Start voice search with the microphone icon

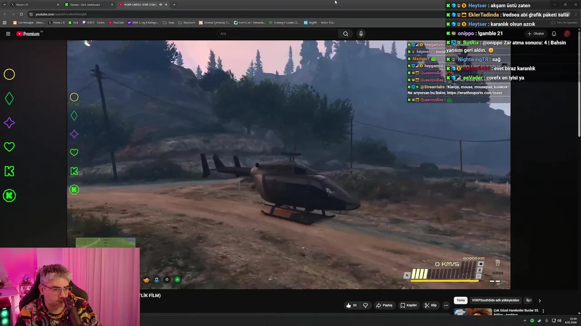[361, 34]
